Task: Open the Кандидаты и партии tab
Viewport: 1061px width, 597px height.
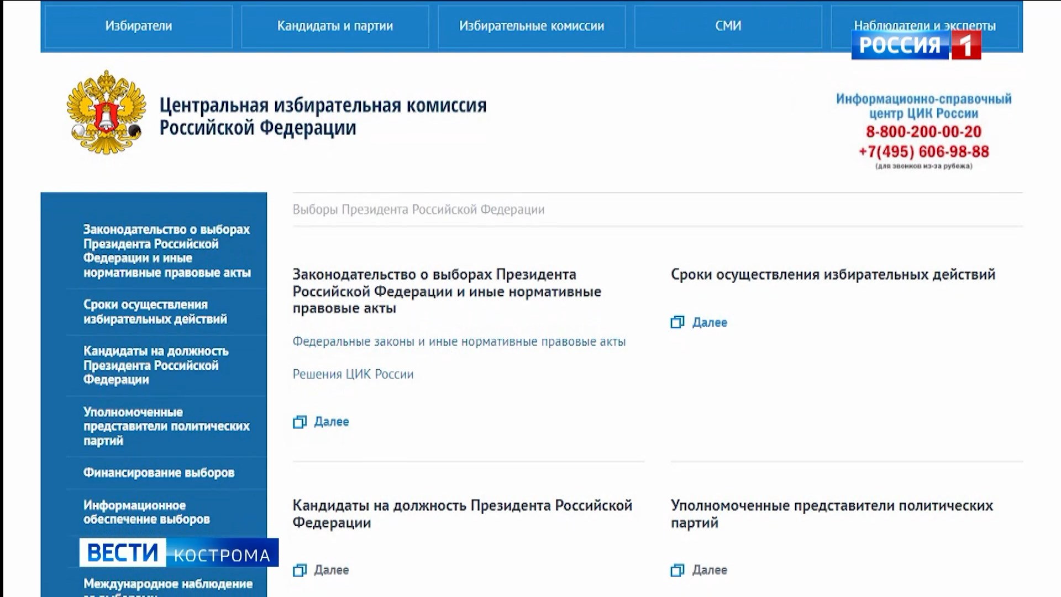Action: [x=335, y=26]
